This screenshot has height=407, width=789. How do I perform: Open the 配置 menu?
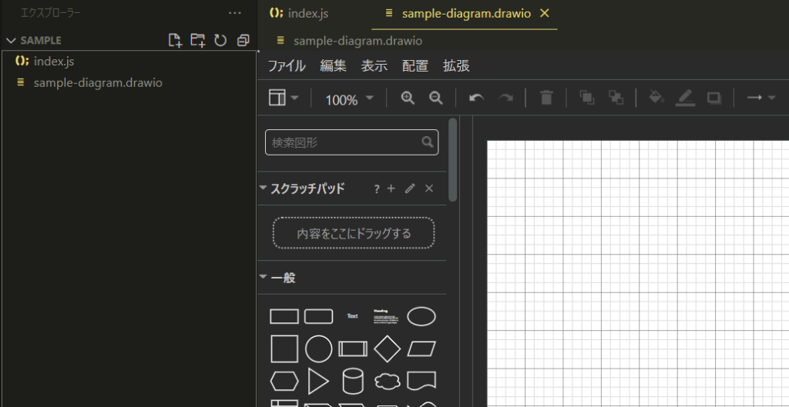[415, 66]
